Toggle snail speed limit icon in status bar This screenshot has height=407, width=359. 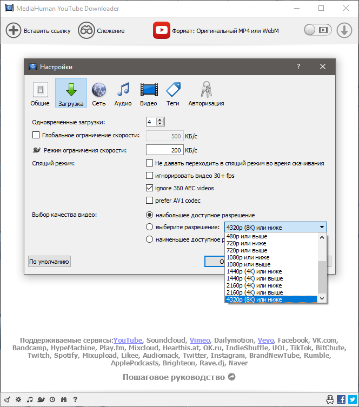click(x=41, y=399)
